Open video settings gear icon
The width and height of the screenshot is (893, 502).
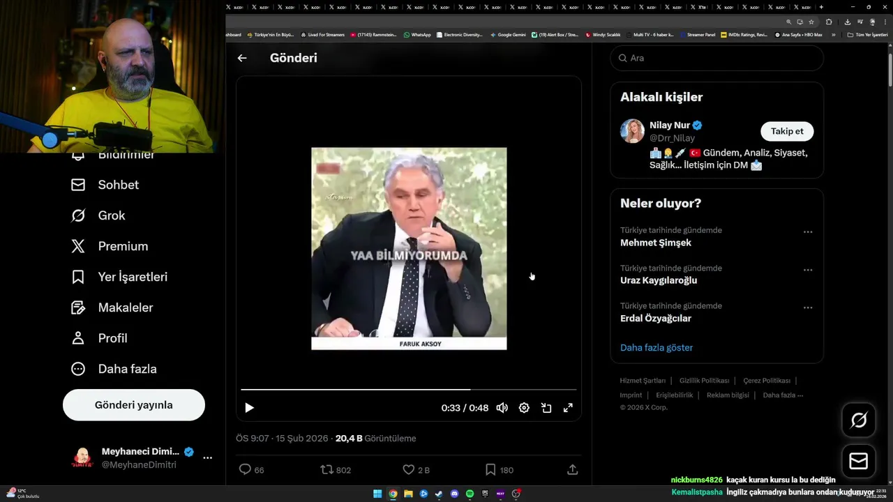(524, 408)
